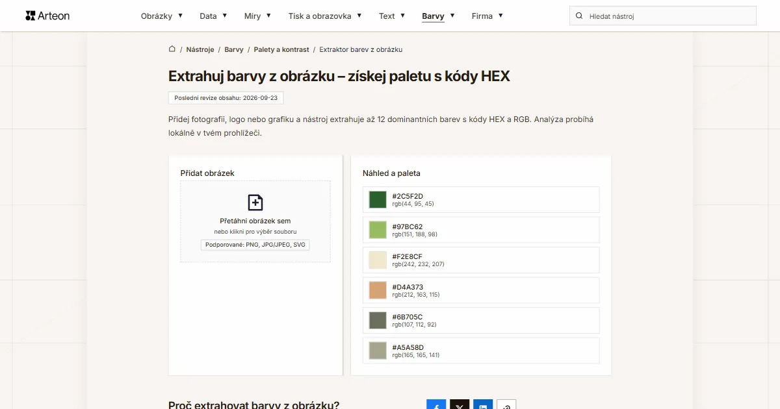Viewport: 780px width, 409px height.
Task: Select the #2C5F2D dark green swatch
Action: (377, 200)
